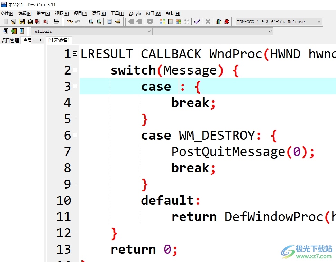Open the AStyle menu
The image size is (336, 262).
[135, 14]
